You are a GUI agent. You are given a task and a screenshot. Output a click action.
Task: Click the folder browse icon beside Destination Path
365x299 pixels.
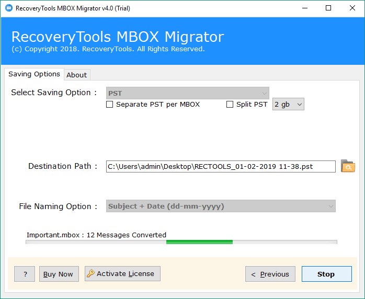coord(348,166)
